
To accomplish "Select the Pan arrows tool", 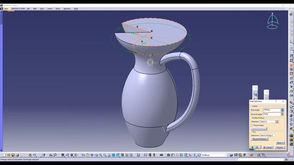I will point(92,155).
